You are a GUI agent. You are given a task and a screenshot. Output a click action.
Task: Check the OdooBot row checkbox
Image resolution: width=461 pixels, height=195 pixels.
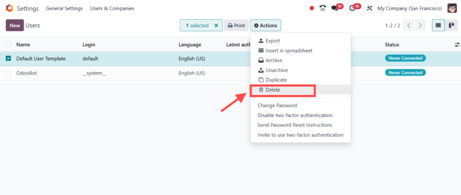9,73
